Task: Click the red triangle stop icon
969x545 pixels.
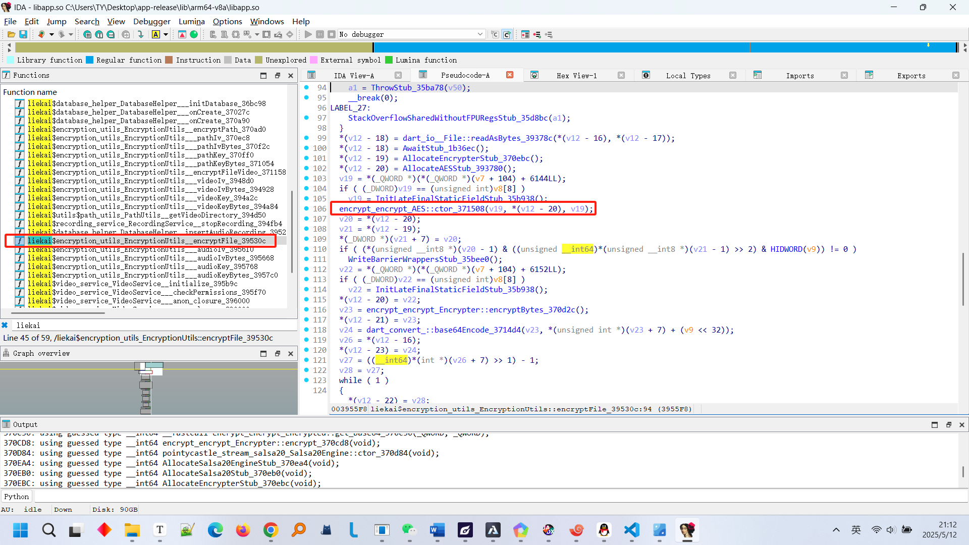Action: click(x=182, y=34)
